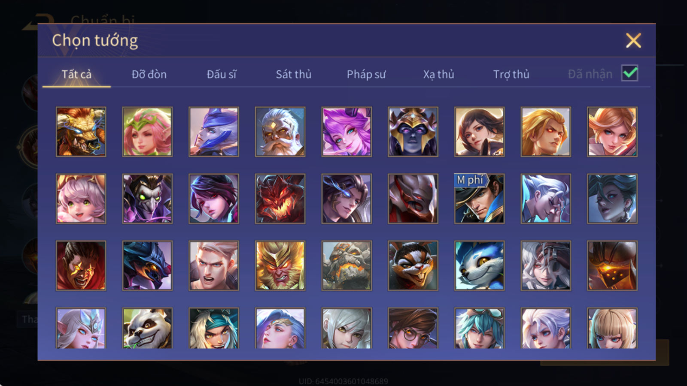
Task: Select the raccoon hero portrait
Action: point(413,265)
